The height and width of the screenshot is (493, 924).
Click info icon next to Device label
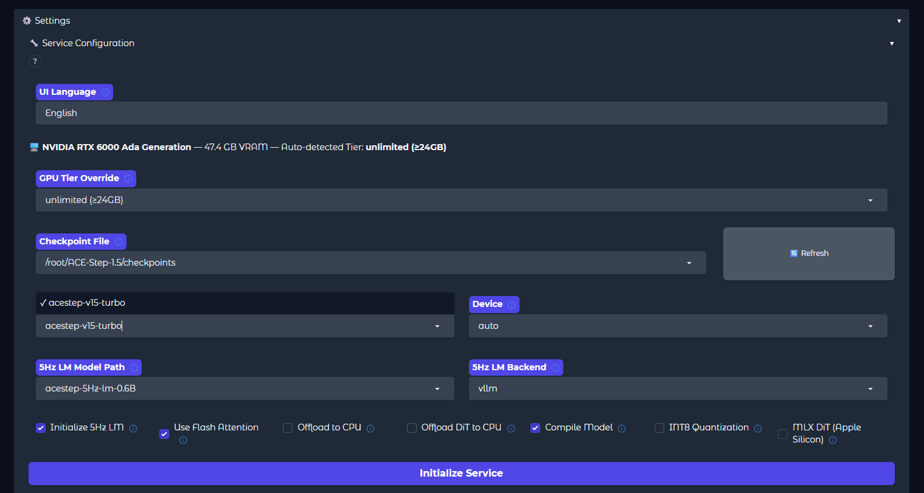tap(512, 305)
